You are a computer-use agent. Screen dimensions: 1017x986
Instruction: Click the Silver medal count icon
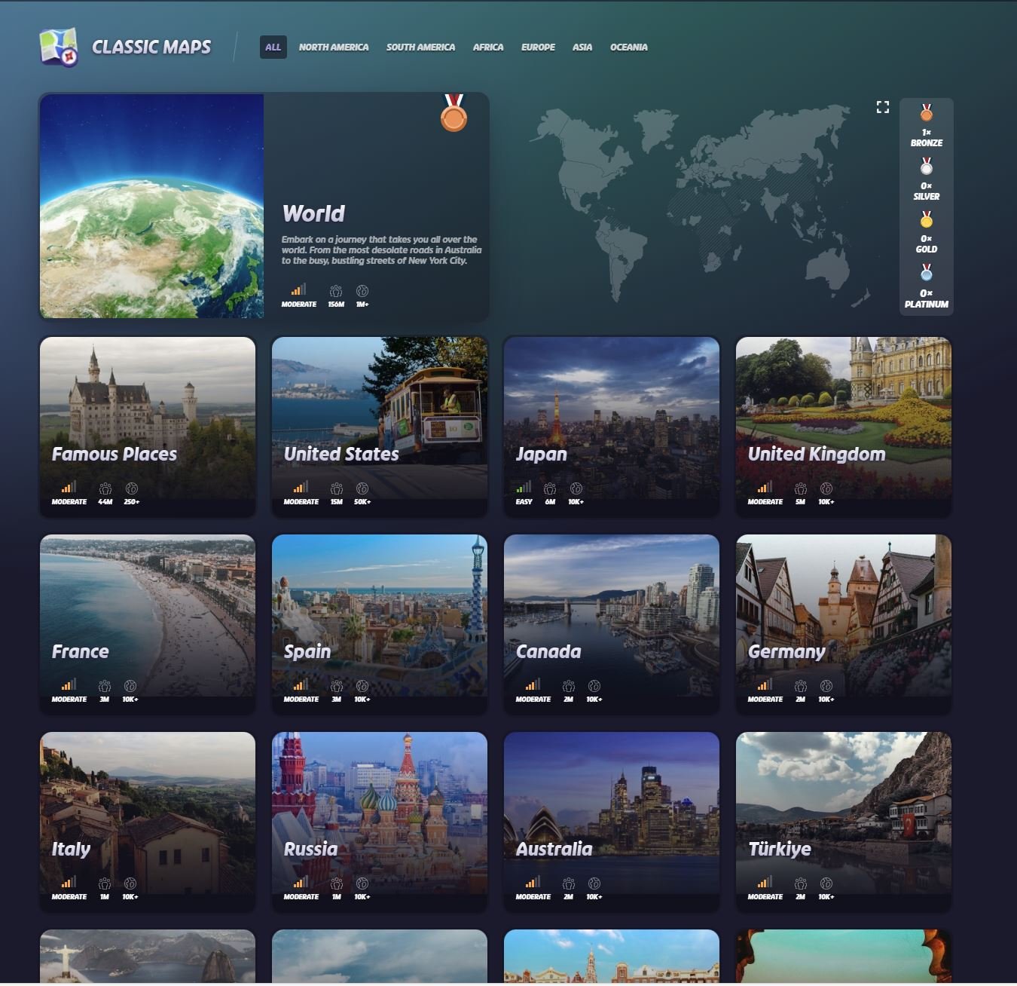click(x=926, y=167)
